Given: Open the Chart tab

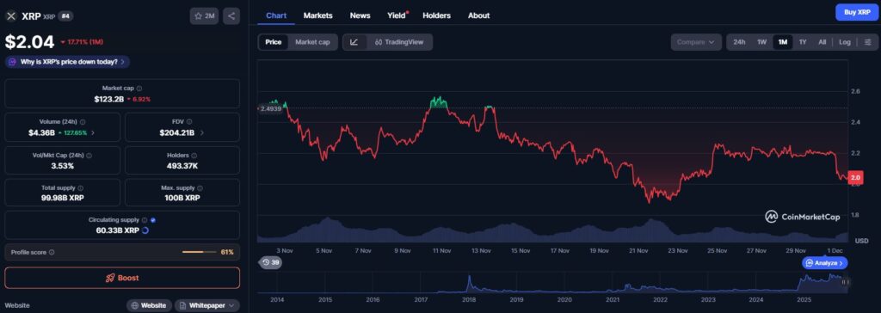Looking at the screenshot, I should coord(276,15).
